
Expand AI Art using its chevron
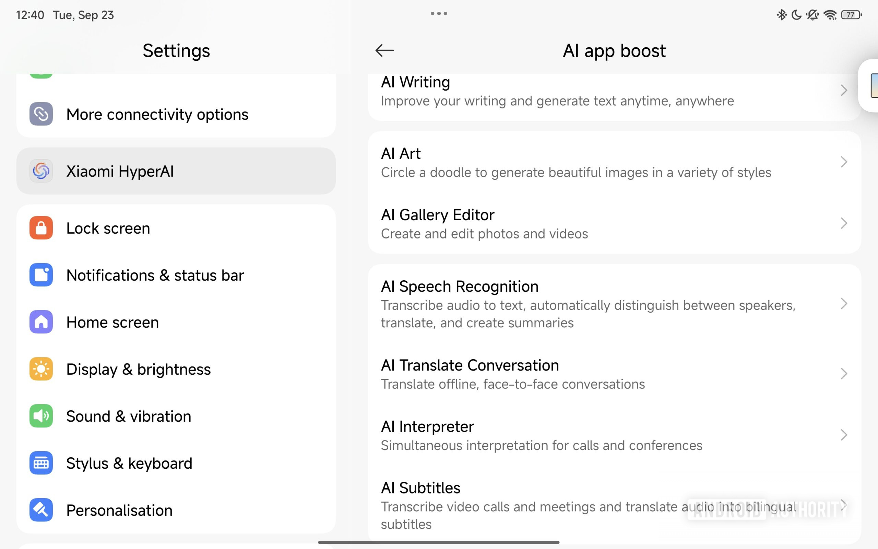coord(844,162)
